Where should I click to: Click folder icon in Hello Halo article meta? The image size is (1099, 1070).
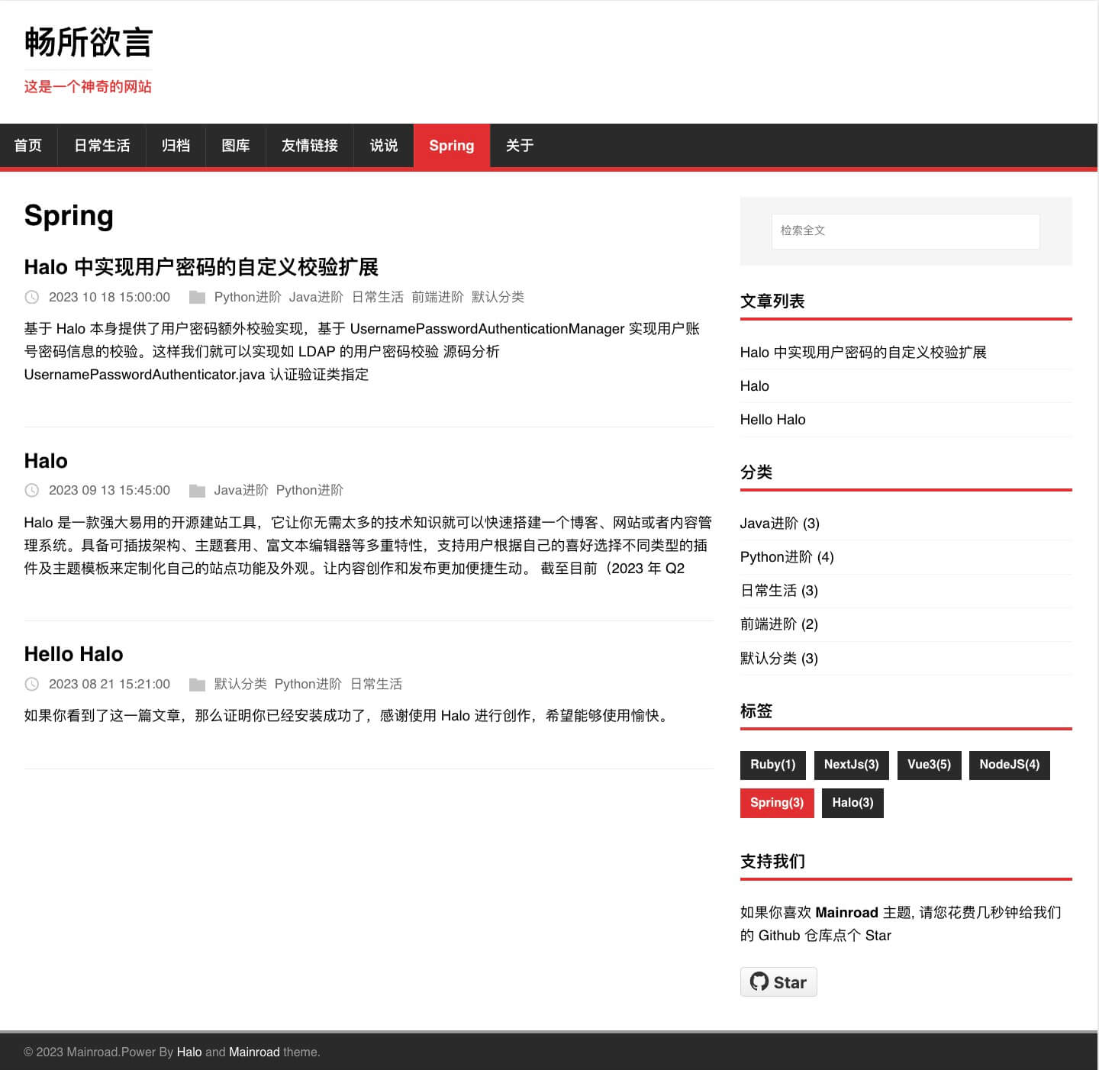pyautogui.click(x=197, y=684)
